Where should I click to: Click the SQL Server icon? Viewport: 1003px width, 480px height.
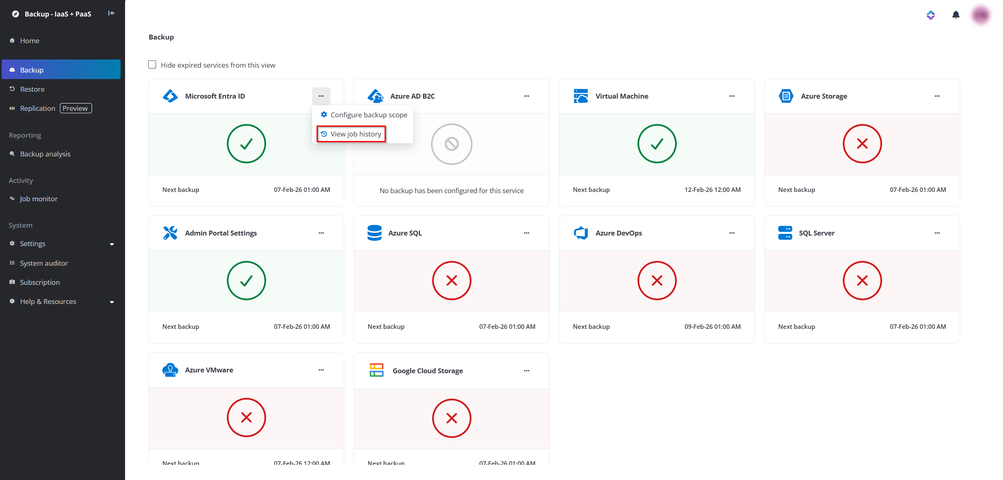pyautogui.click(x=785, y=233)
